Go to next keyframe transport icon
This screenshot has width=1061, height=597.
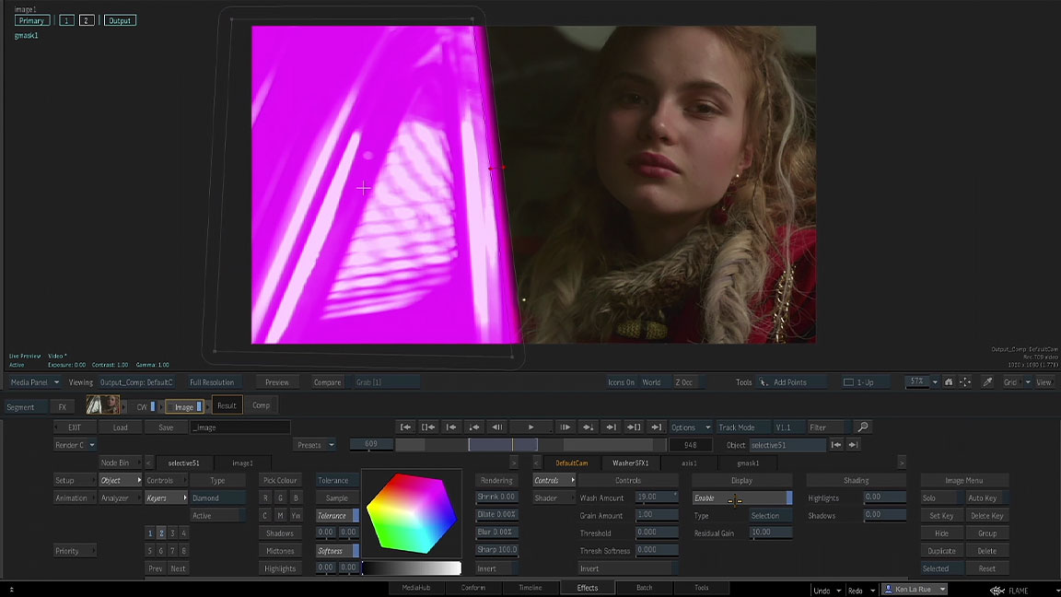(588, 427)
